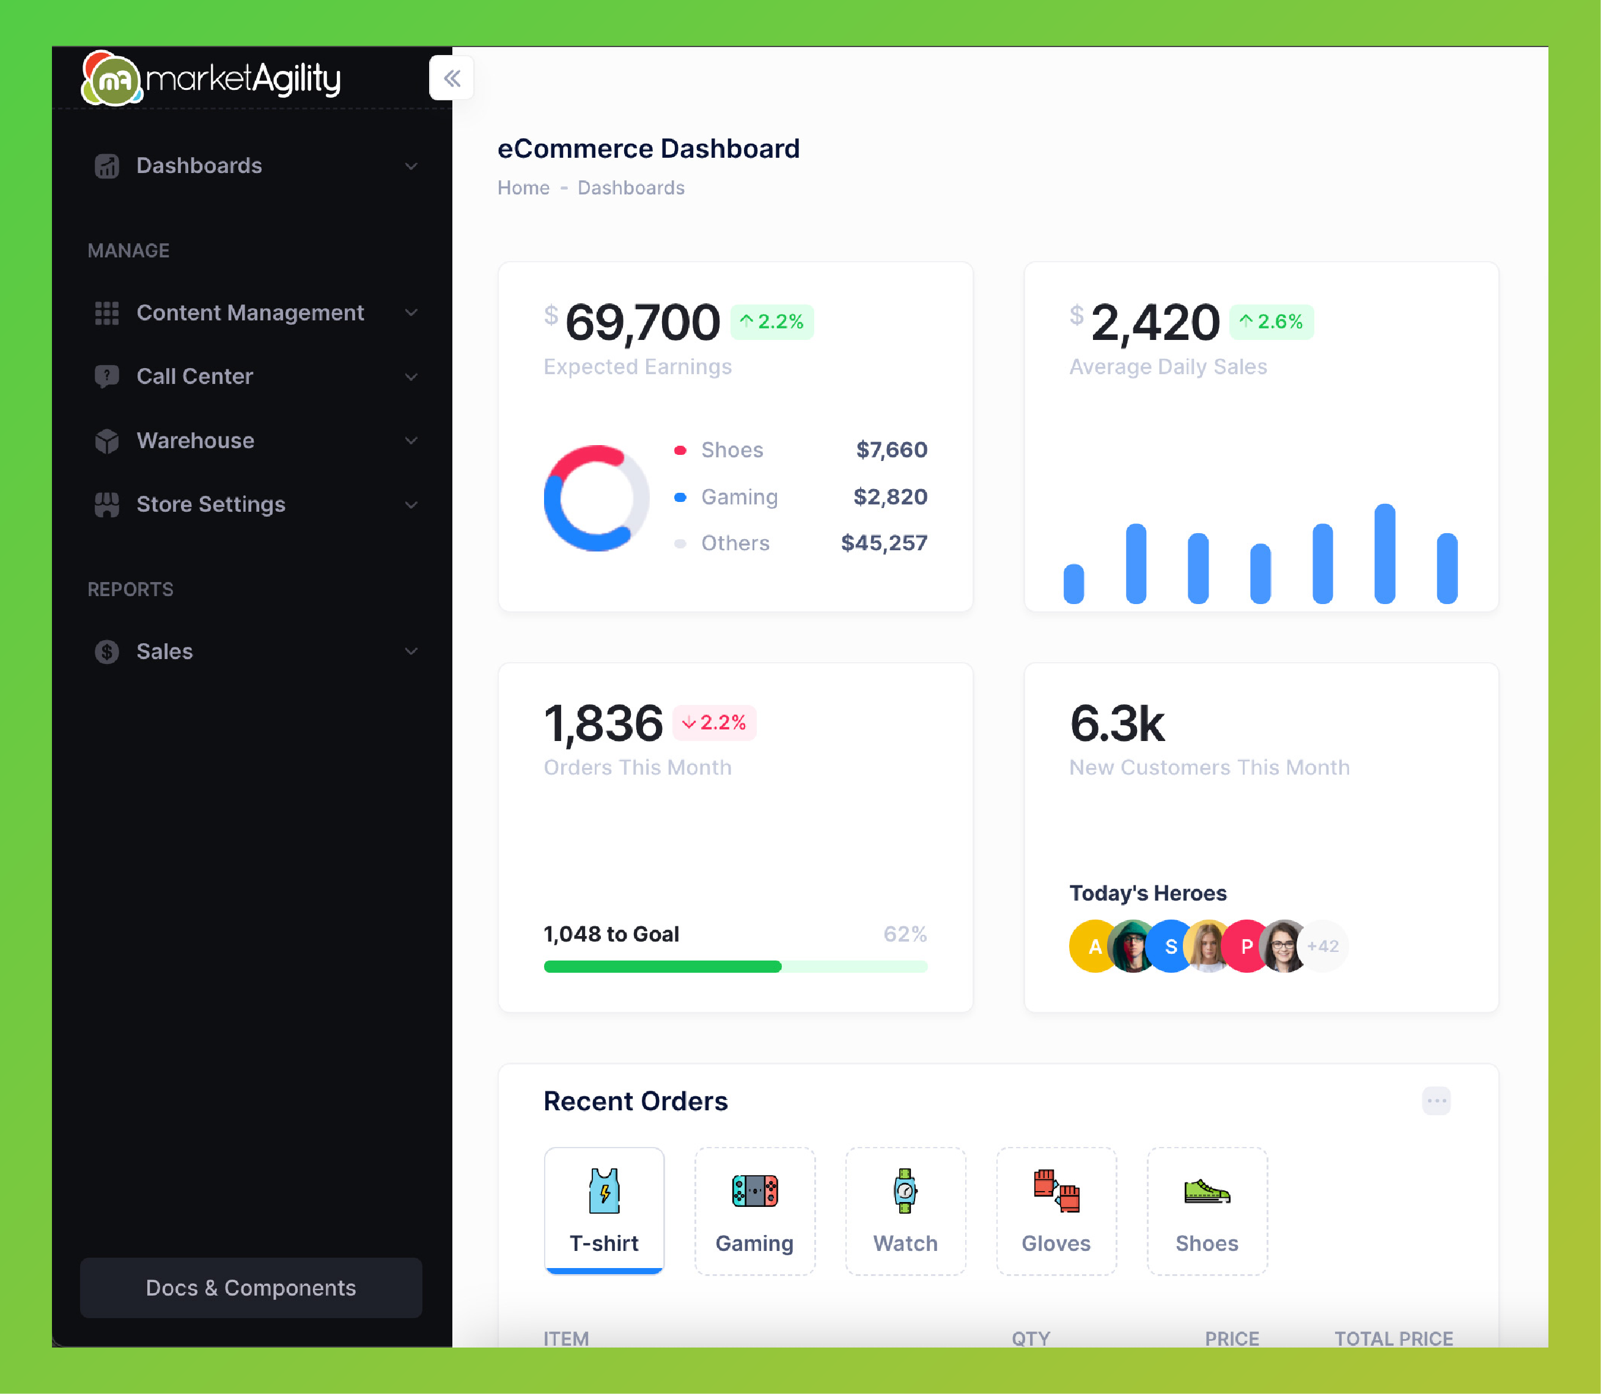The image size is (1601, 1394).
Task: Click the marketAgility logo
Action: click(212, 79)
